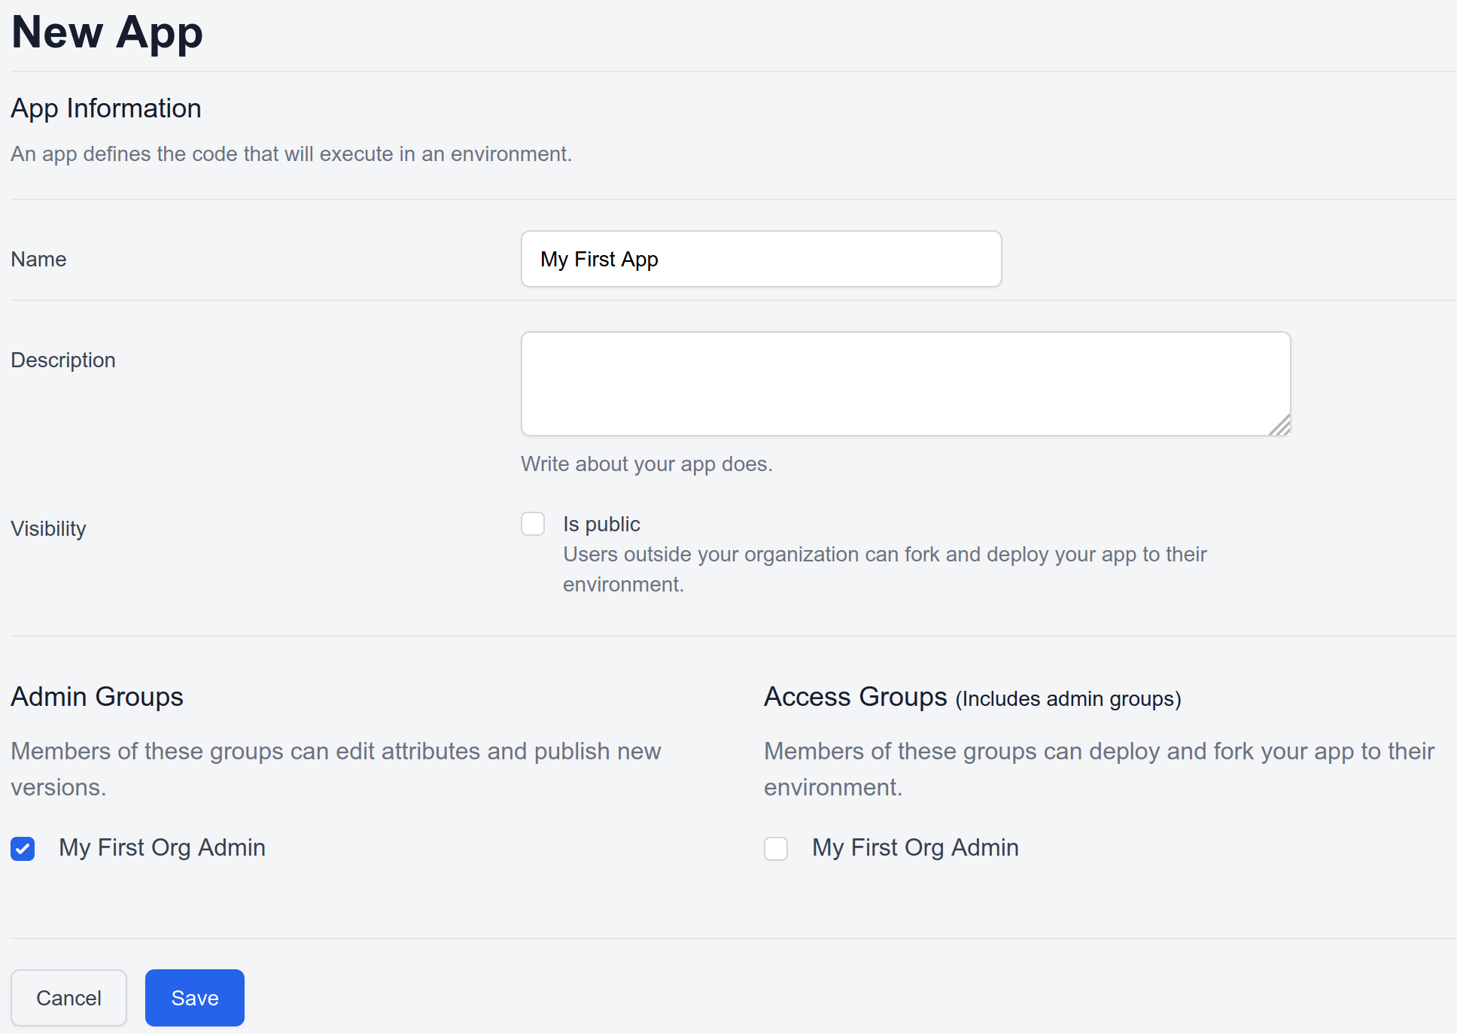The width and height of the screenshot is (1457, 1034).
Task: Click the '(Includes admin groups)' note
Action: [x=1069, y=699]
